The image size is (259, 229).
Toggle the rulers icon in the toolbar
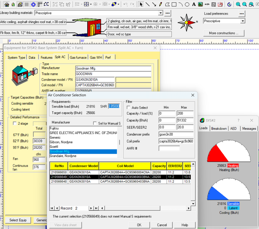(40, 5)
